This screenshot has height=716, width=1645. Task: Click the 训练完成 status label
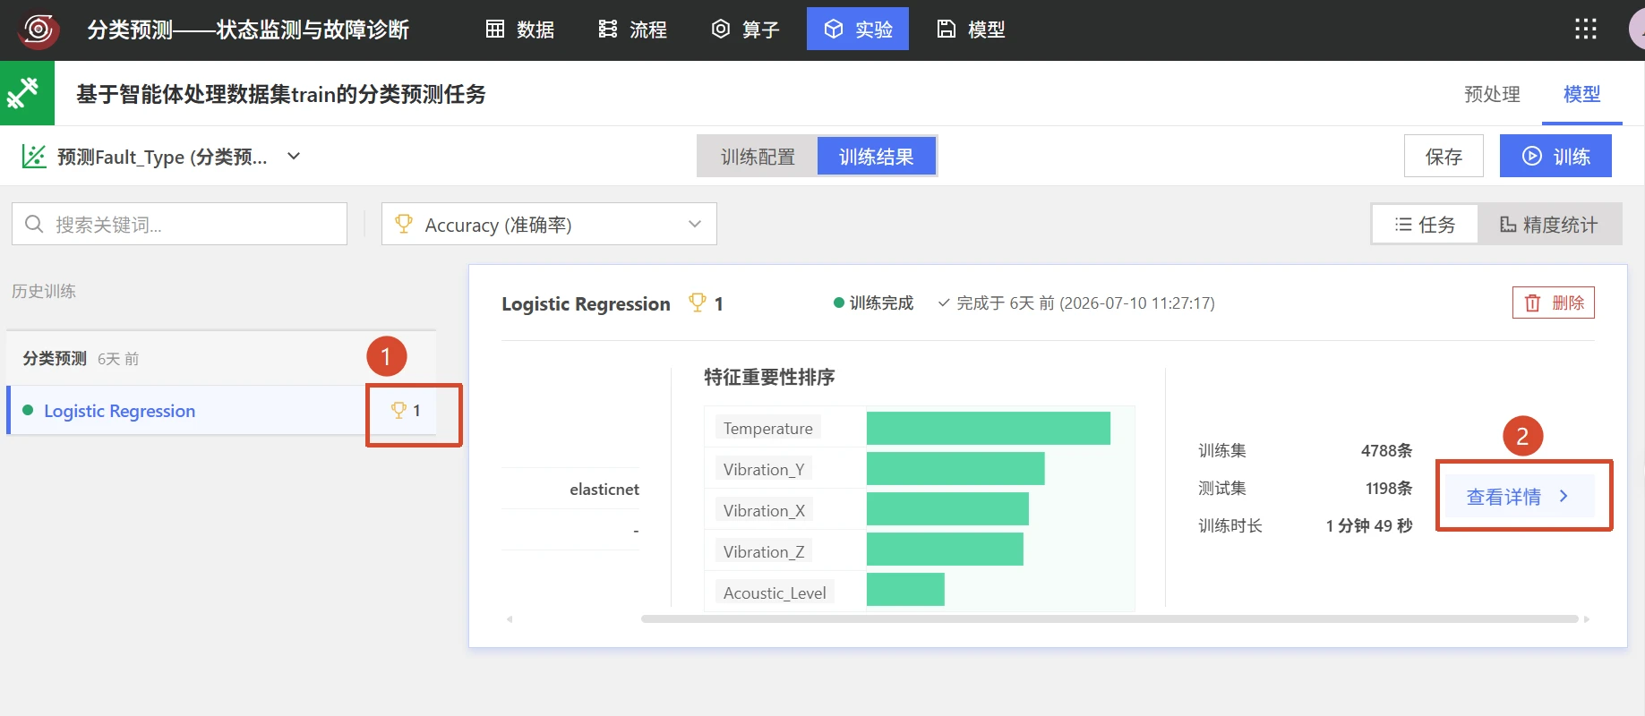[x=881, y=303]
